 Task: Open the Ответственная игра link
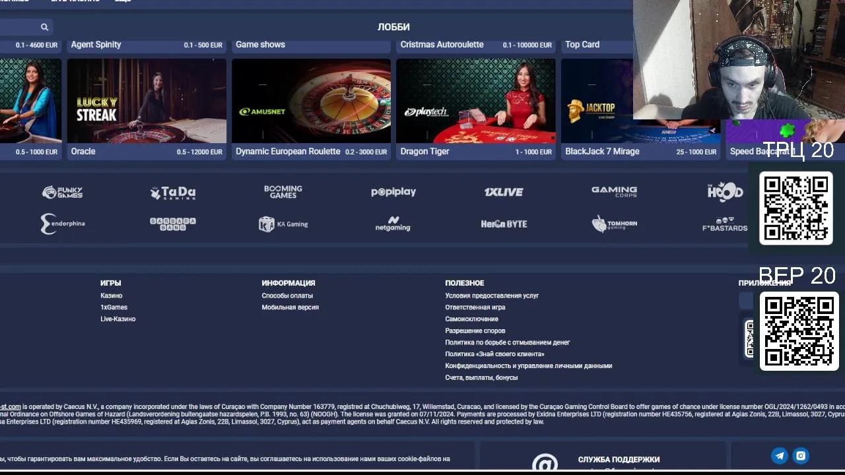click(475, 307)
